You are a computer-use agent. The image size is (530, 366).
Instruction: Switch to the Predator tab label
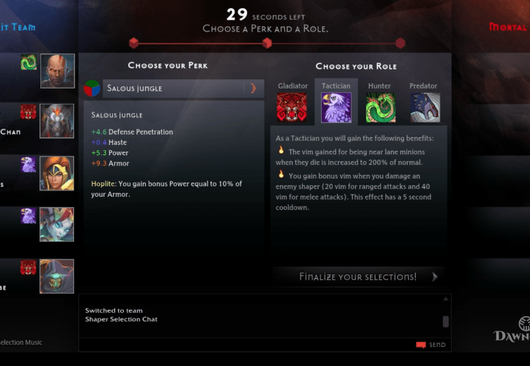point(423,86)
